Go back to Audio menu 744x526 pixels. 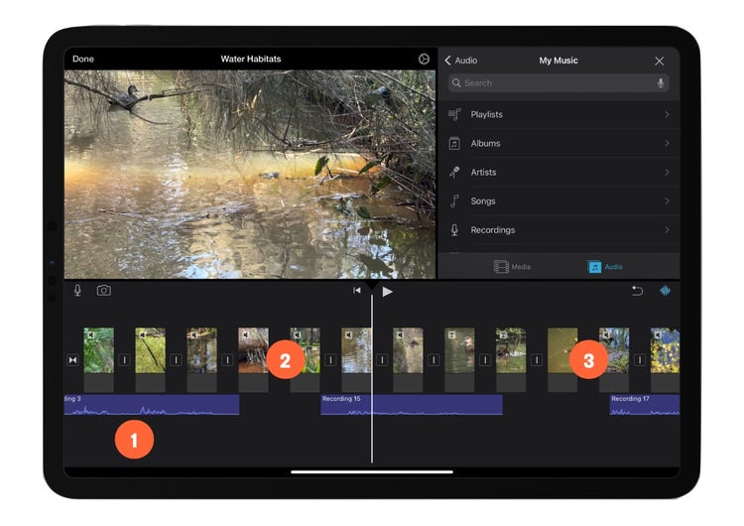point(460,61)
